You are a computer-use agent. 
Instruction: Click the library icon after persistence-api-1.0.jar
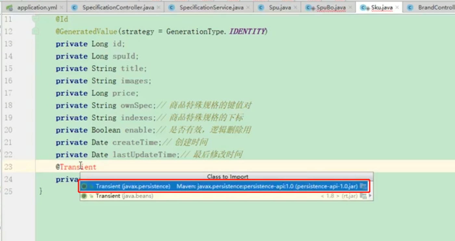coord(363,186)
